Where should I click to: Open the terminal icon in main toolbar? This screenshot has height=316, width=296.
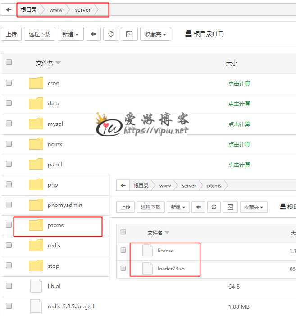click(x=129, y=34)
